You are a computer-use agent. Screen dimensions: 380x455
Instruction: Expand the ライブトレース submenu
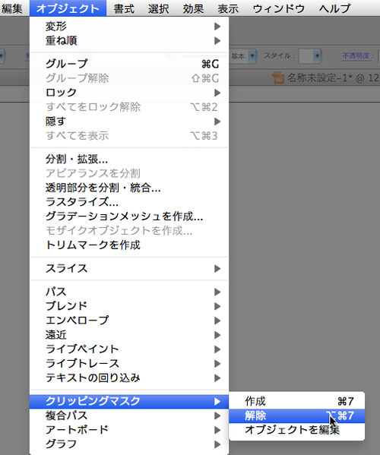point(129,363)
